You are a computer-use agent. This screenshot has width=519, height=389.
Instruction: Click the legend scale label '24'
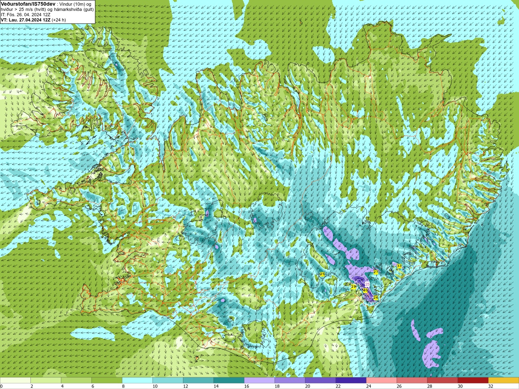point(369,386)
